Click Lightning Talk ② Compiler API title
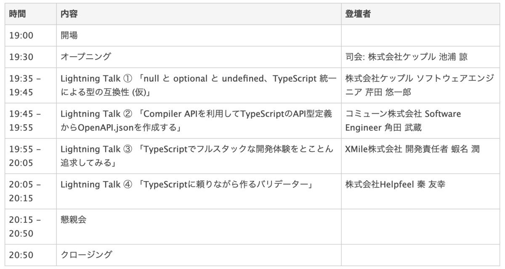This screenshot has width=505, height=269. point(197,120)
